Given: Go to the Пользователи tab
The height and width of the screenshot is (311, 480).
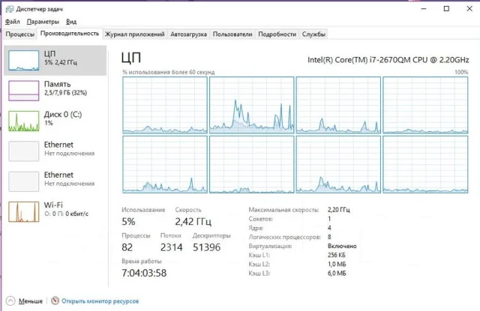Looking at the screenshot, I should coord(232,34).
